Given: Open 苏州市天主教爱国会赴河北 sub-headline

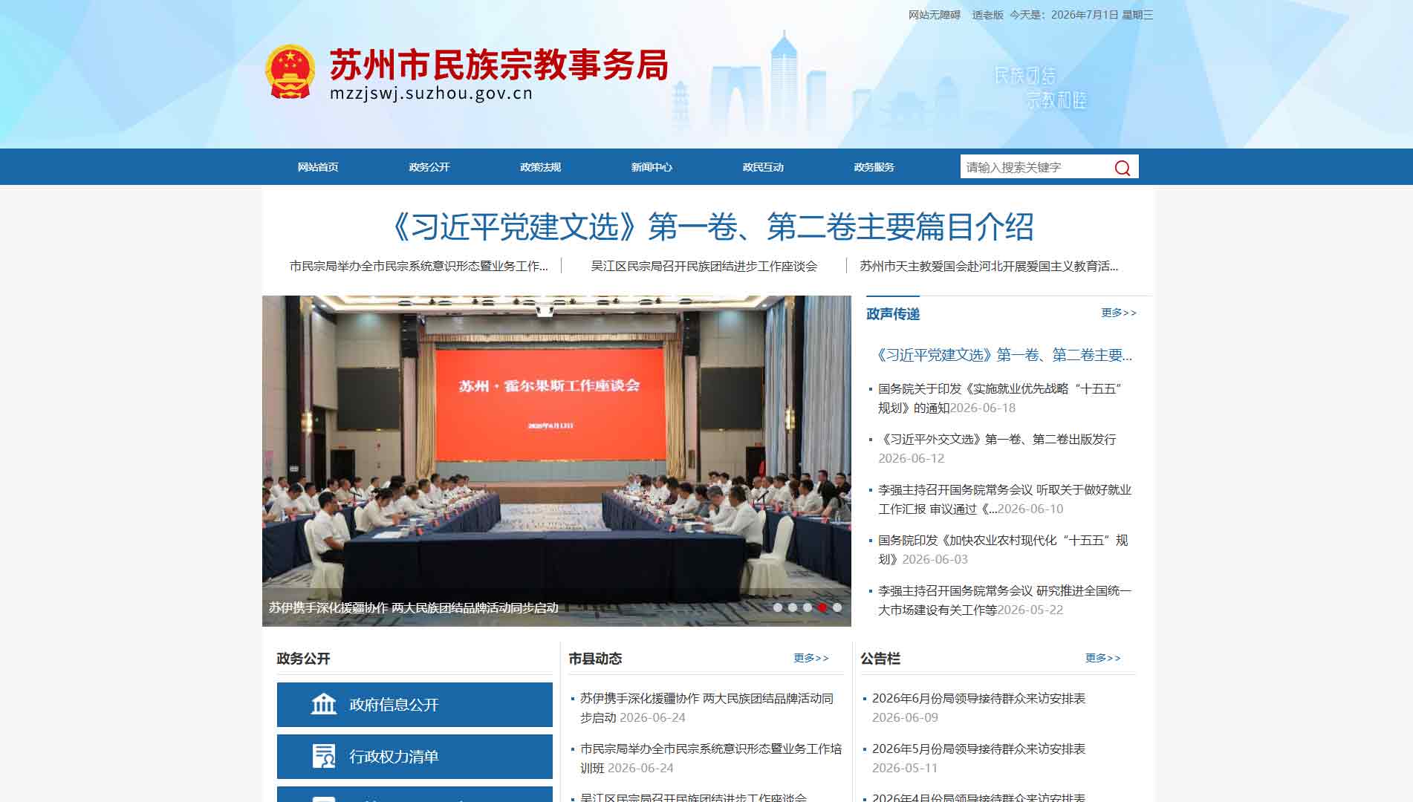Looking at the screenshot, I should coord(989,266).
